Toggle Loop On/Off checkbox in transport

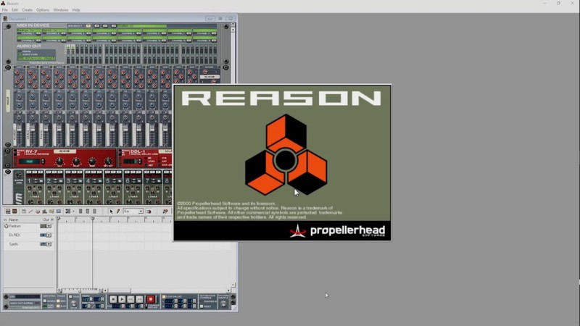click(x=164, y=297)
